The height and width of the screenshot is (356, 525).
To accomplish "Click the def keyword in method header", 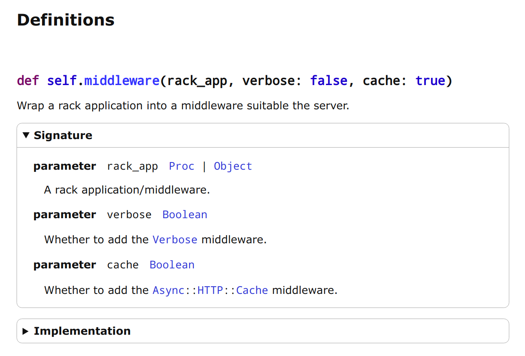I will (28, 80).
